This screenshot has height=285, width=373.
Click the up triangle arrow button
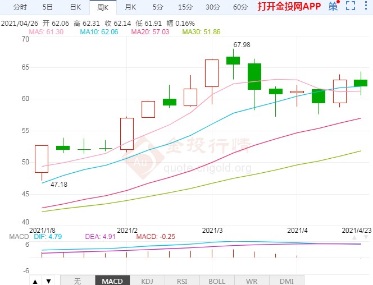pyautogui.click(x=35, y=281)
